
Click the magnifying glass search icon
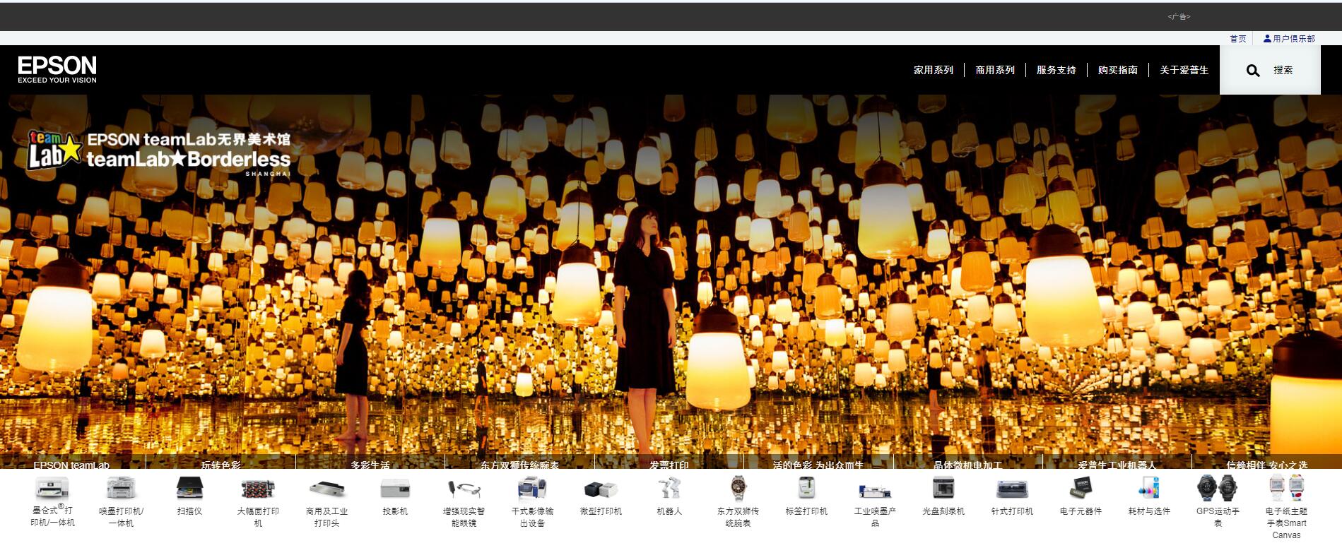(x=1253, y=71)
